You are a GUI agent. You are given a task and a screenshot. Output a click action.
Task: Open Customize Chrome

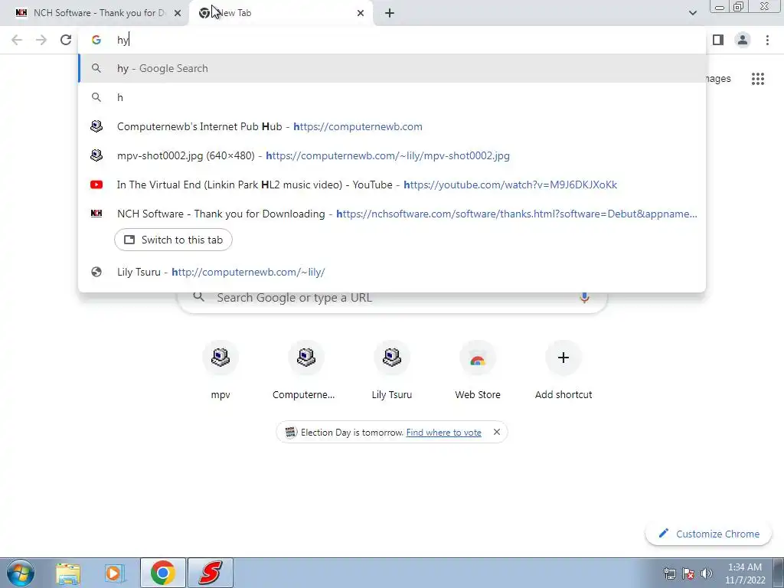pos(708,534)
